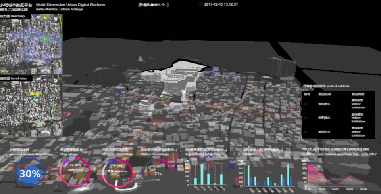Click the Multi-Dimension Urban Digital Platform title
The width and height of the screenshot is (381, 194).
[x=70, y=5]
